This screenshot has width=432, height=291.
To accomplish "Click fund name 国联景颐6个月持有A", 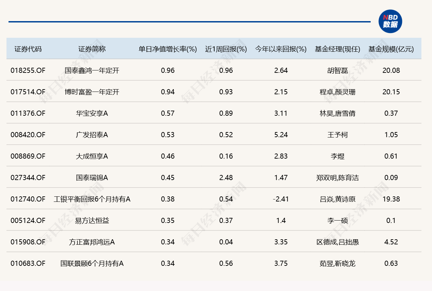I will [92, 263].
